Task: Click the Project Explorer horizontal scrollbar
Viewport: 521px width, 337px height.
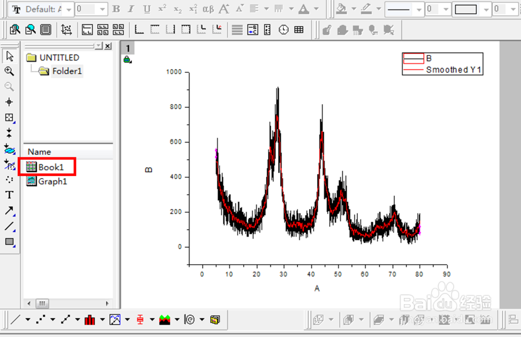Action: pos(68,304)
